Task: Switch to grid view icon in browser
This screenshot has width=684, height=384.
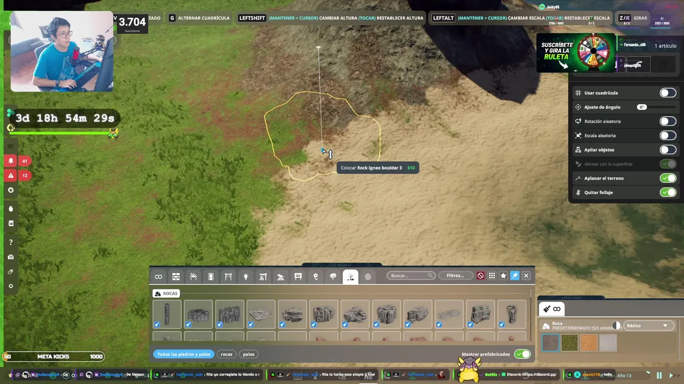Action: [x=492, y=276]
